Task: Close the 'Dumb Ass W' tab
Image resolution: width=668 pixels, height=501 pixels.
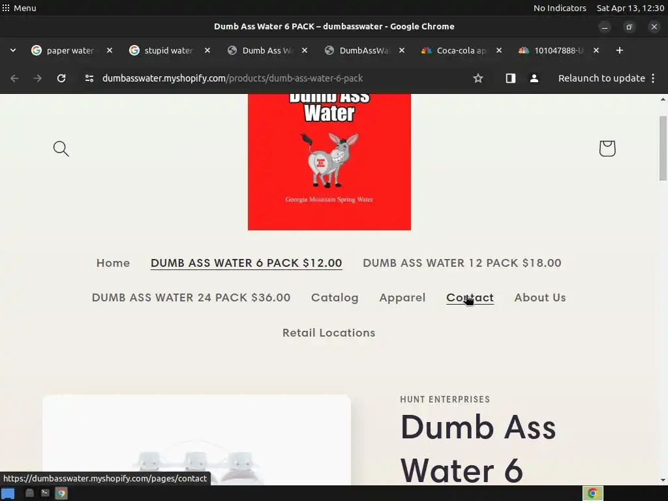Action: tap(305, 50)
